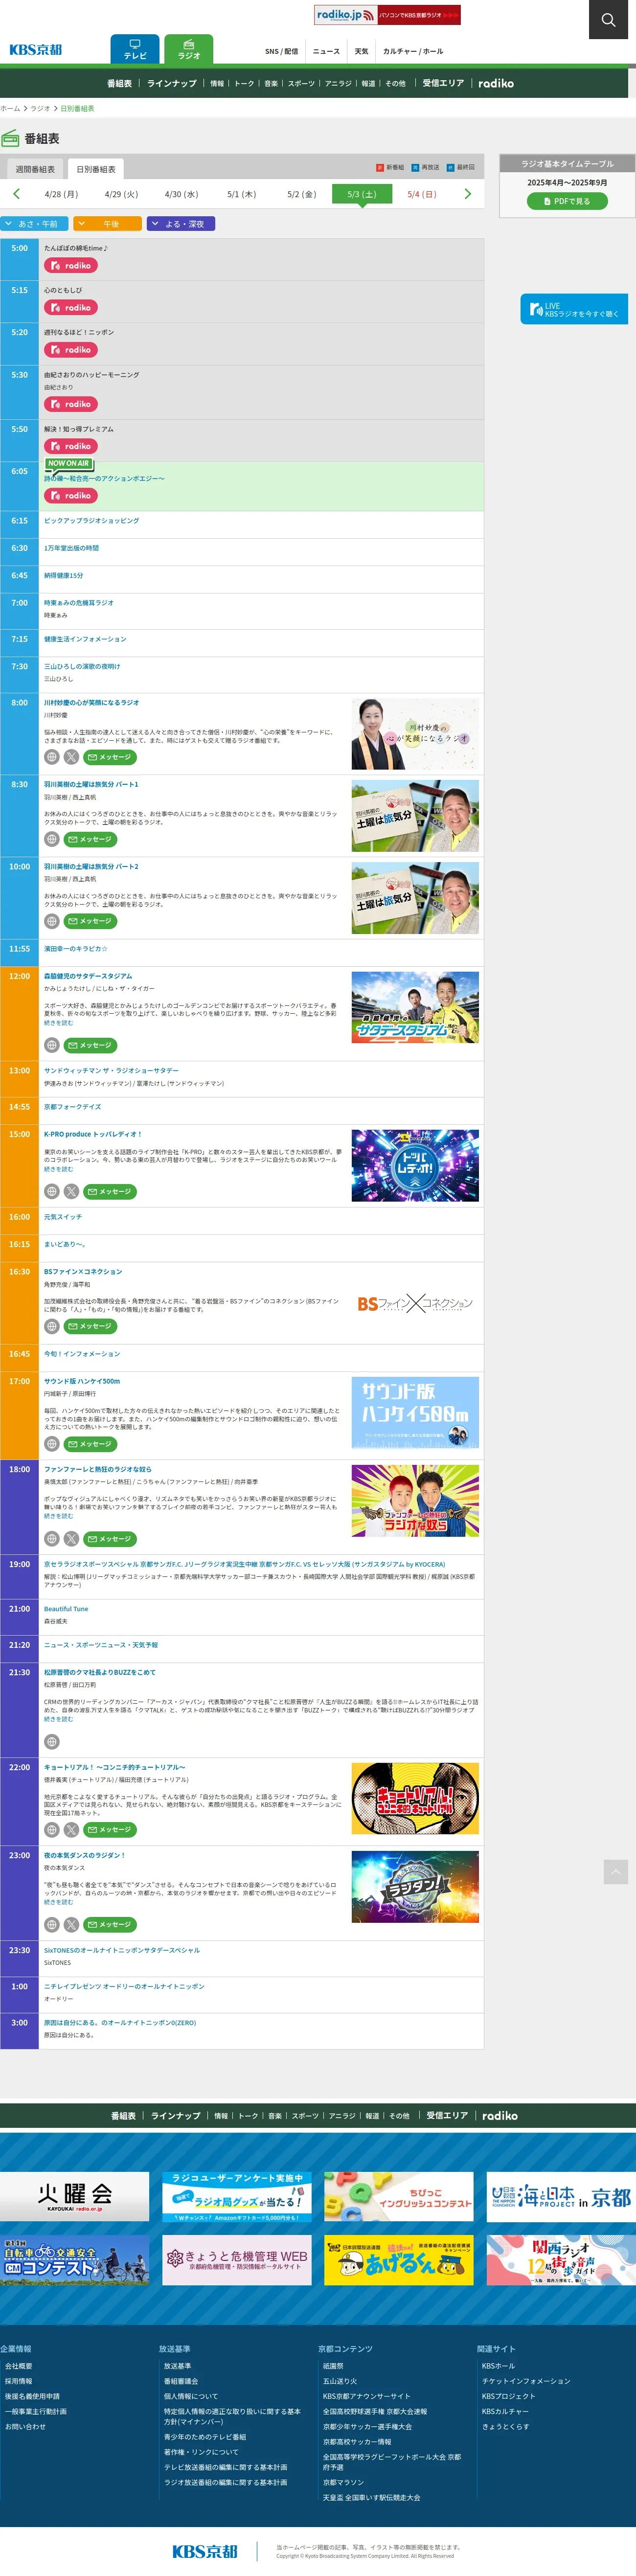Expand 続きを読む under 松原晋啓 program
636x2576 pixels.
58,1719
